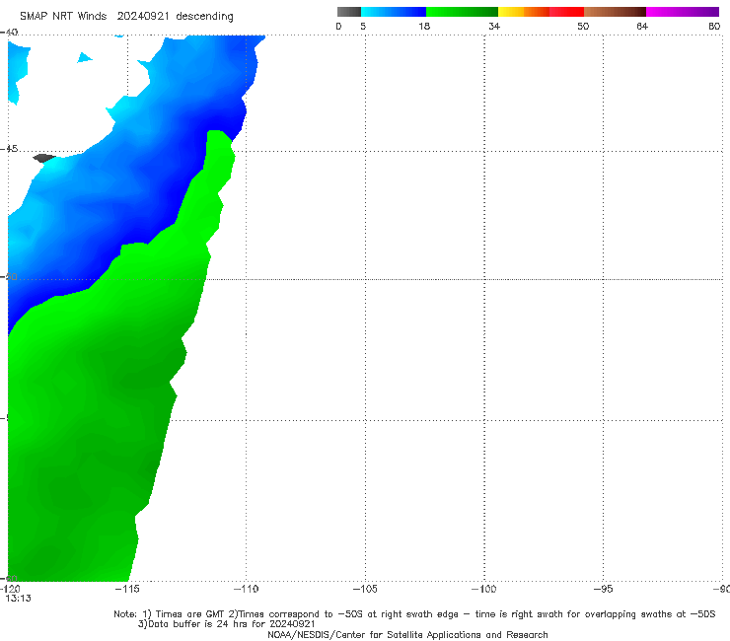Click the longitude label '-95'
The image size is (730, 641).
coord(603,589)
